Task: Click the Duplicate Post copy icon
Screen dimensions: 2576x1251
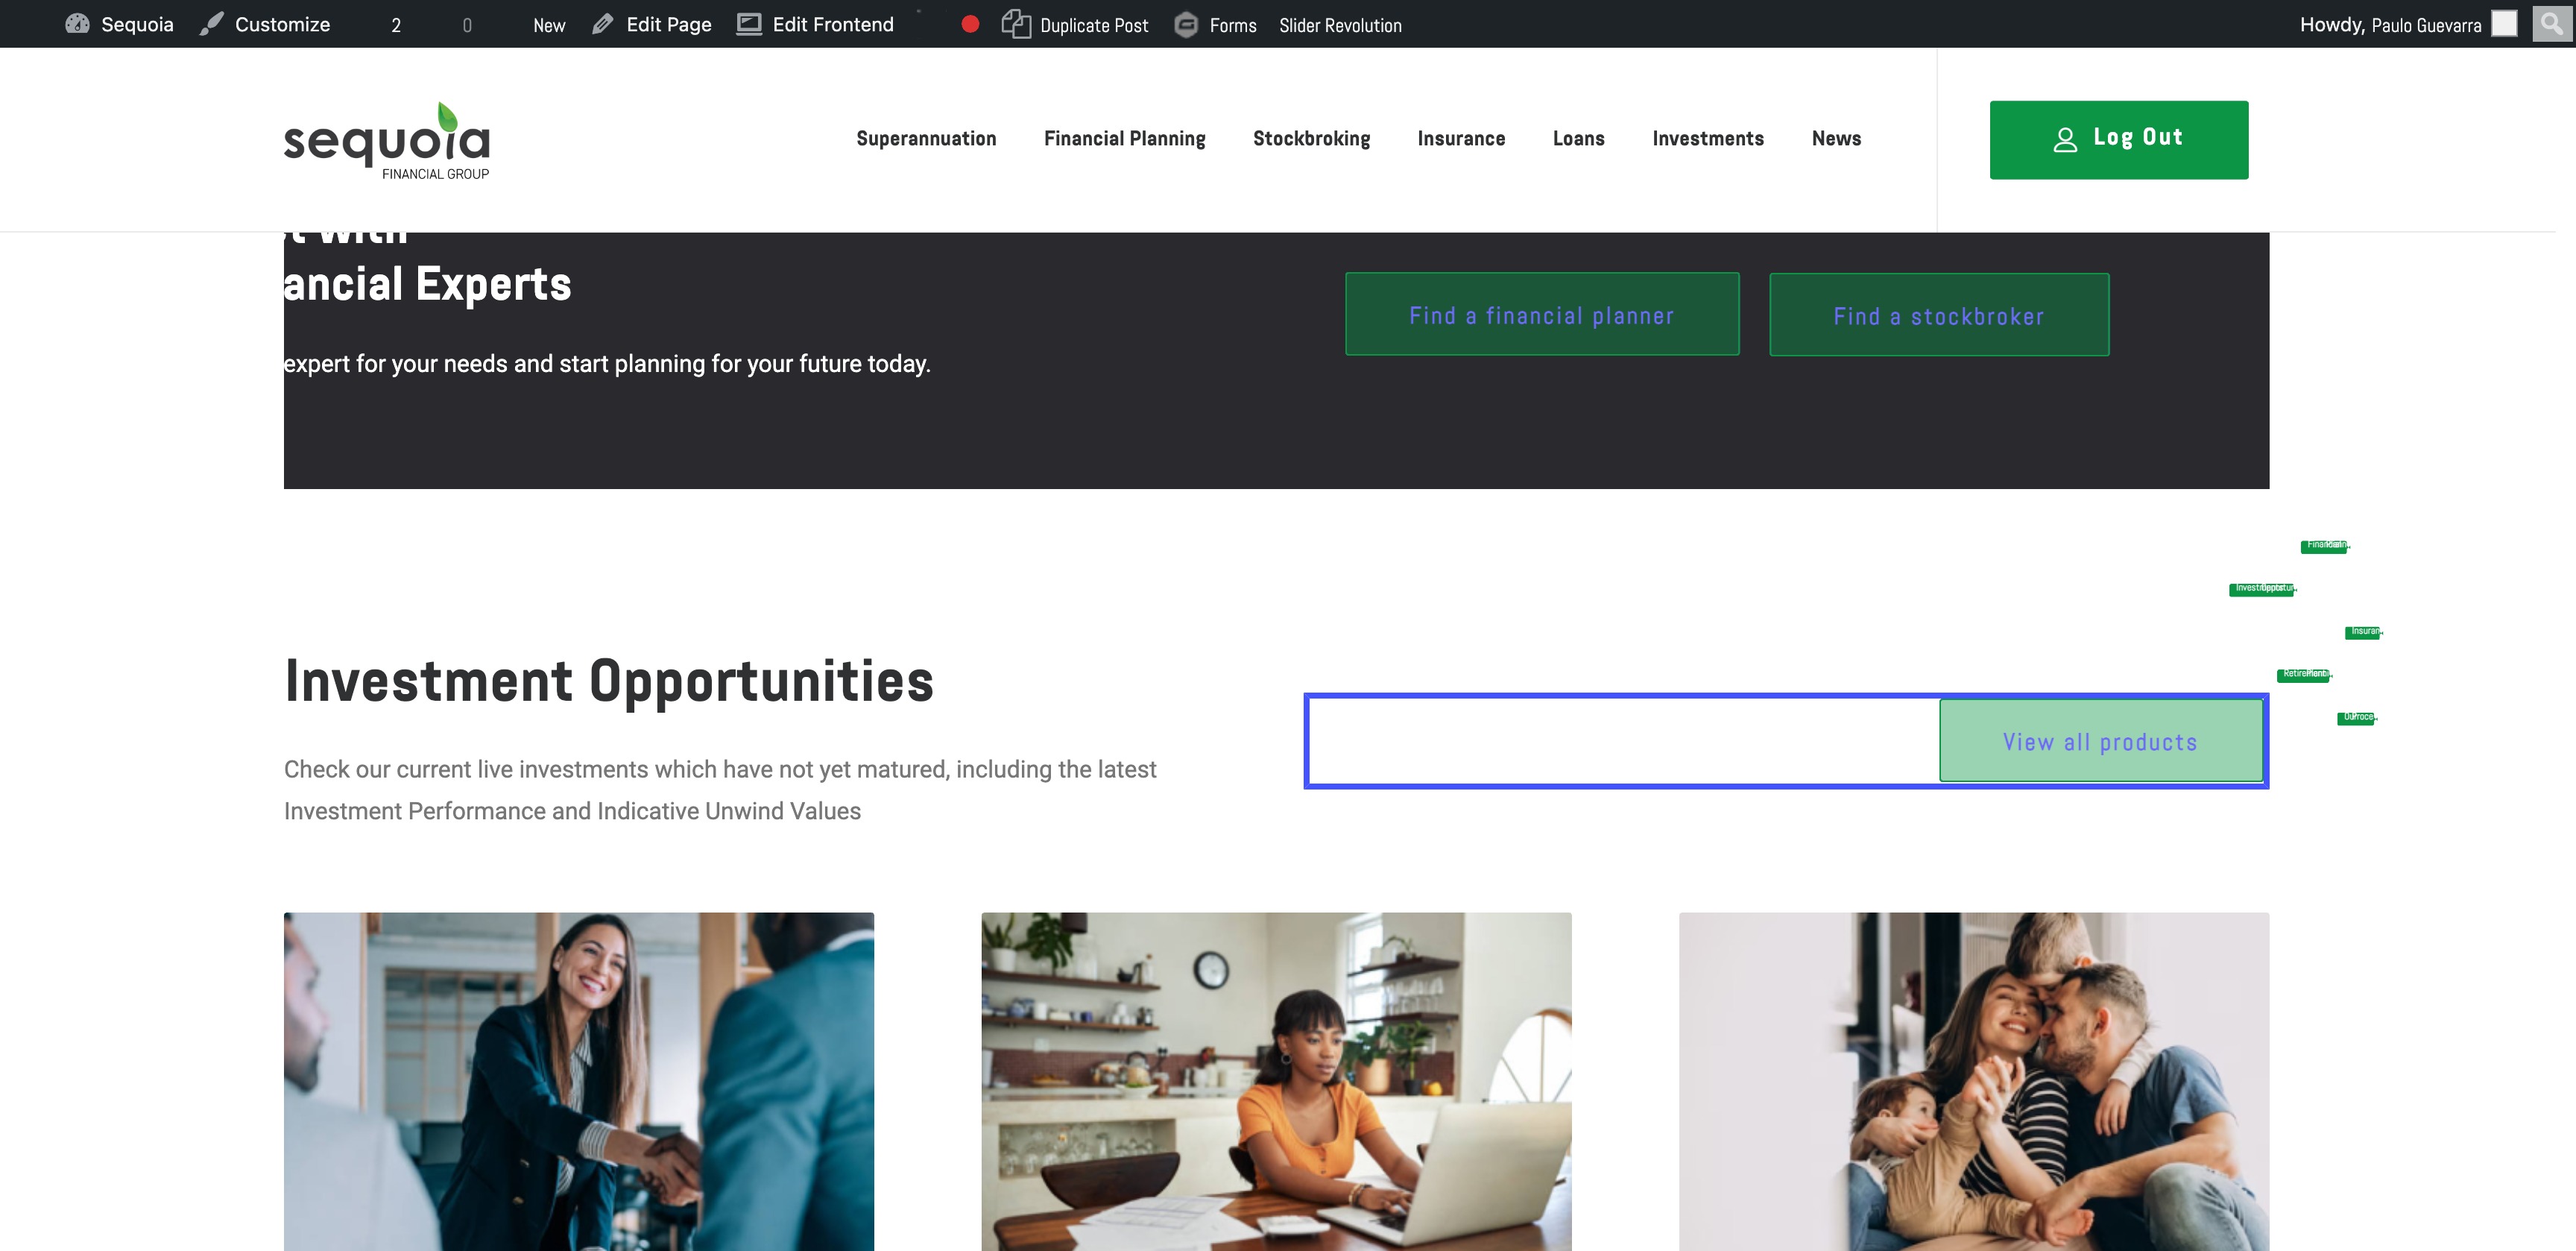Action: (1016, 24)
